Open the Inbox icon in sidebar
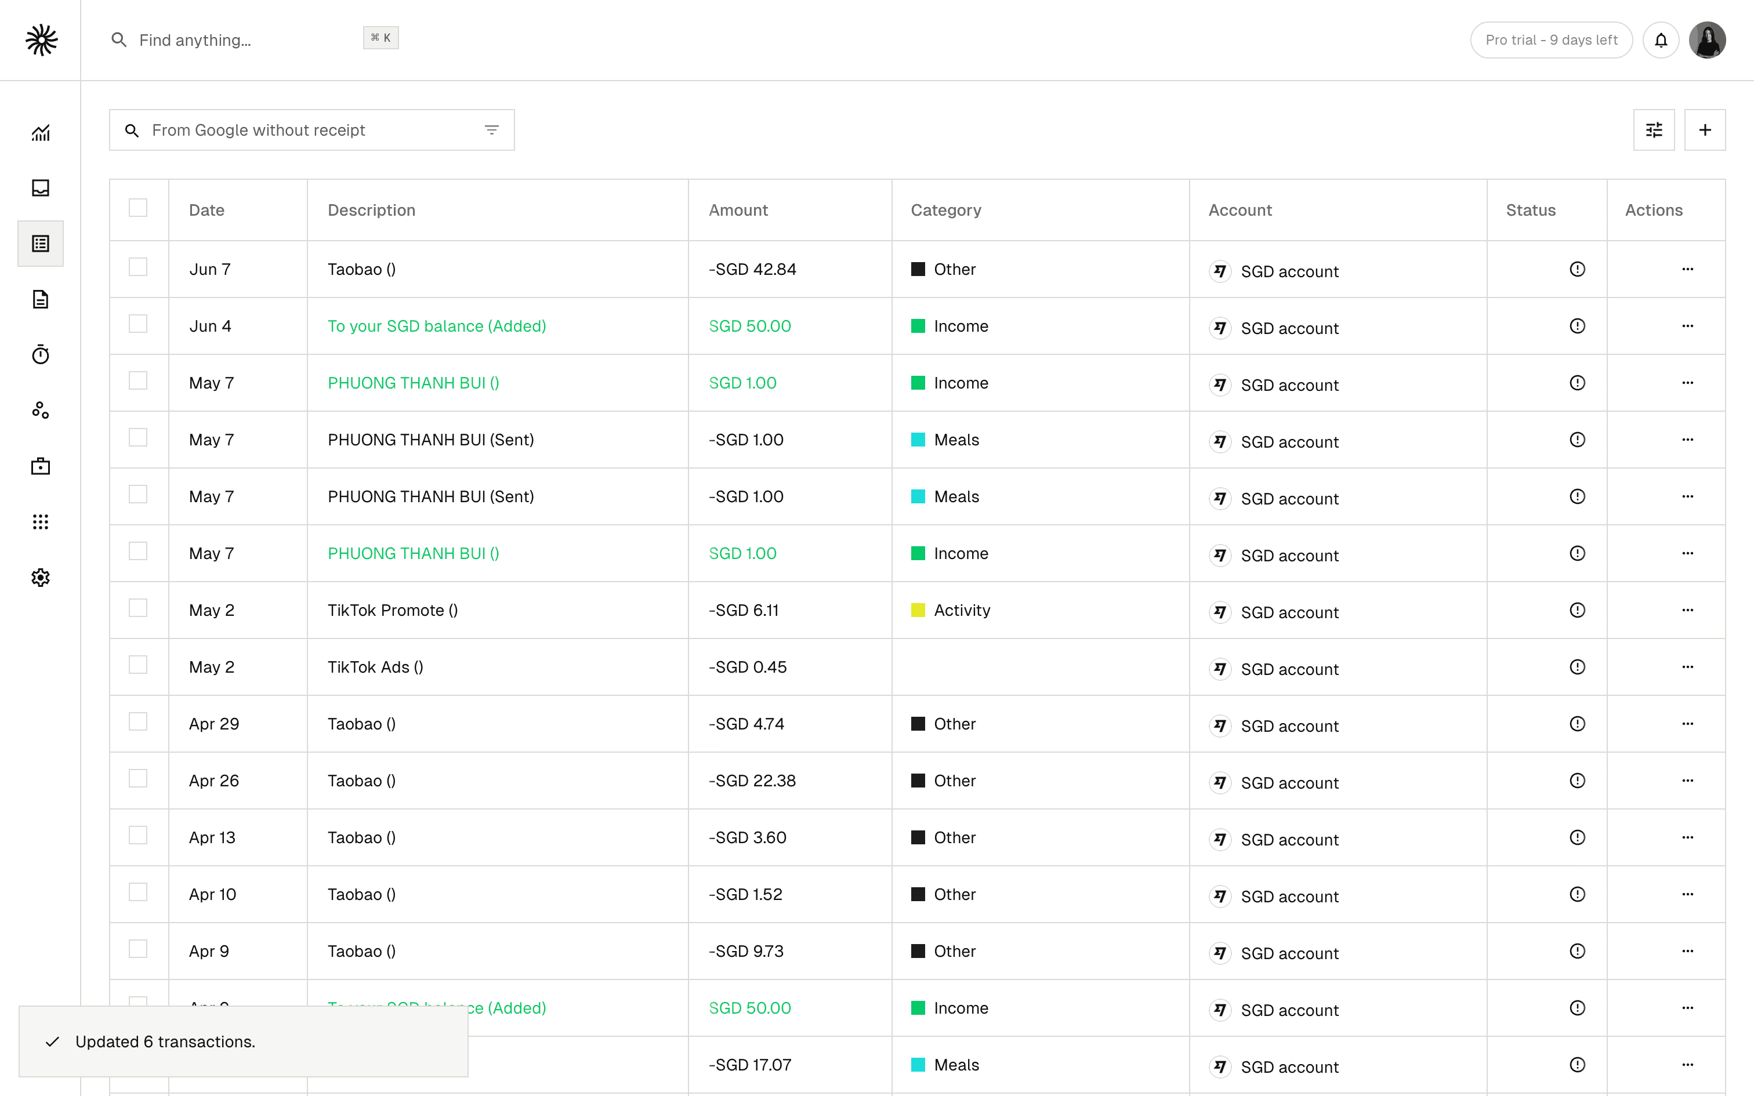The height and width of the screenshot is (1096, 1754). [x=41, y=188]
